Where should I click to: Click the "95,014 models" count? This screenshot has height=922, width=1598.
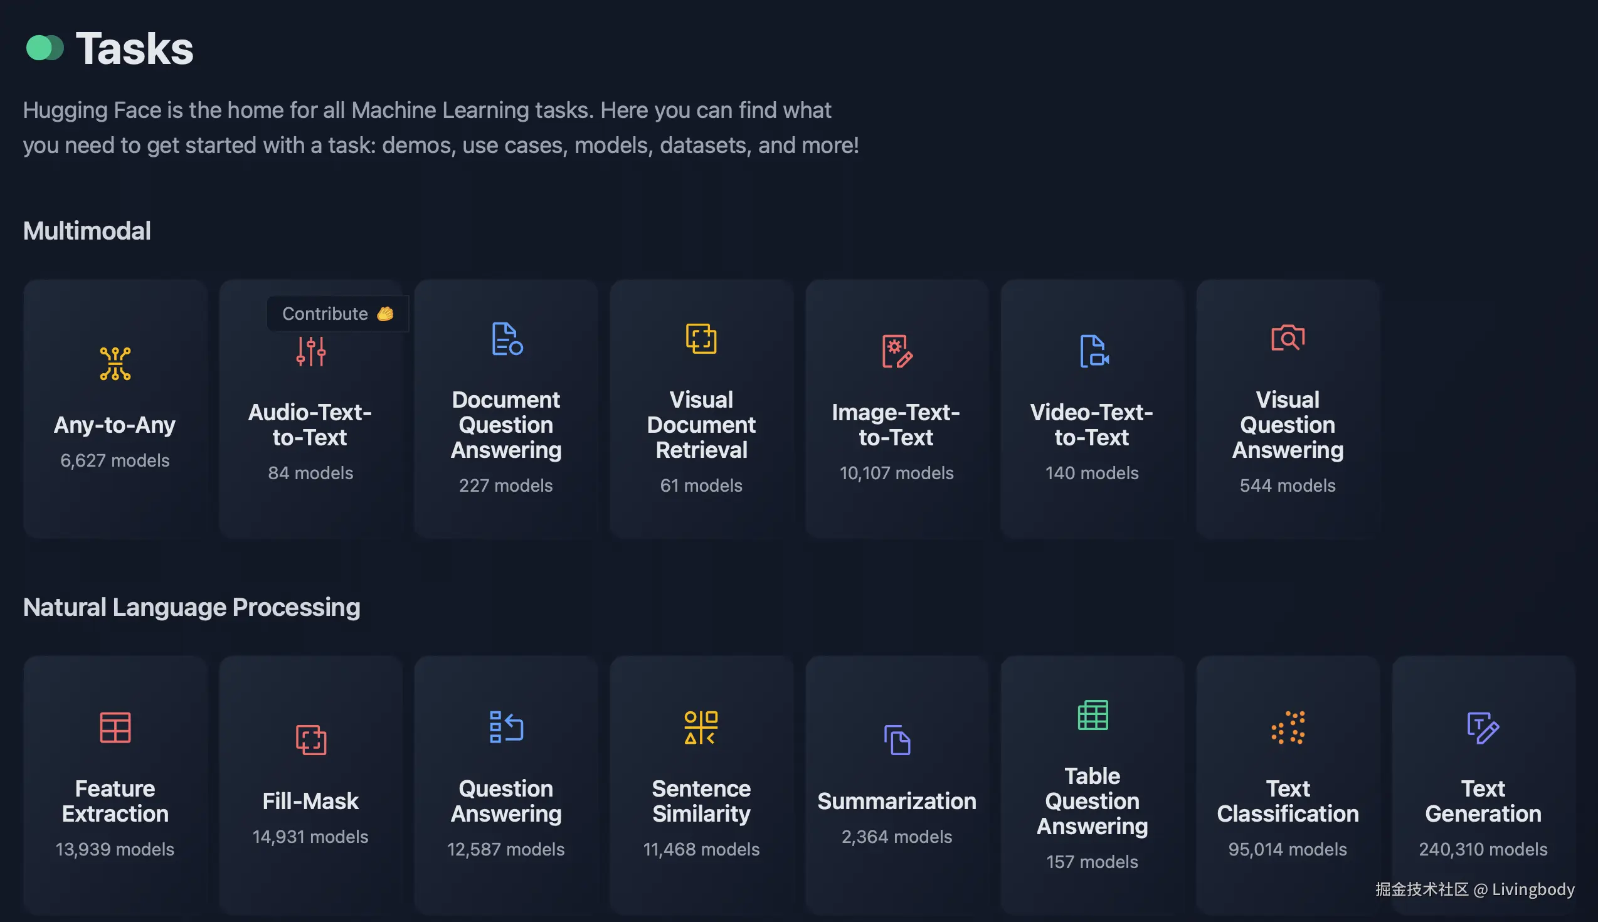1288,849
